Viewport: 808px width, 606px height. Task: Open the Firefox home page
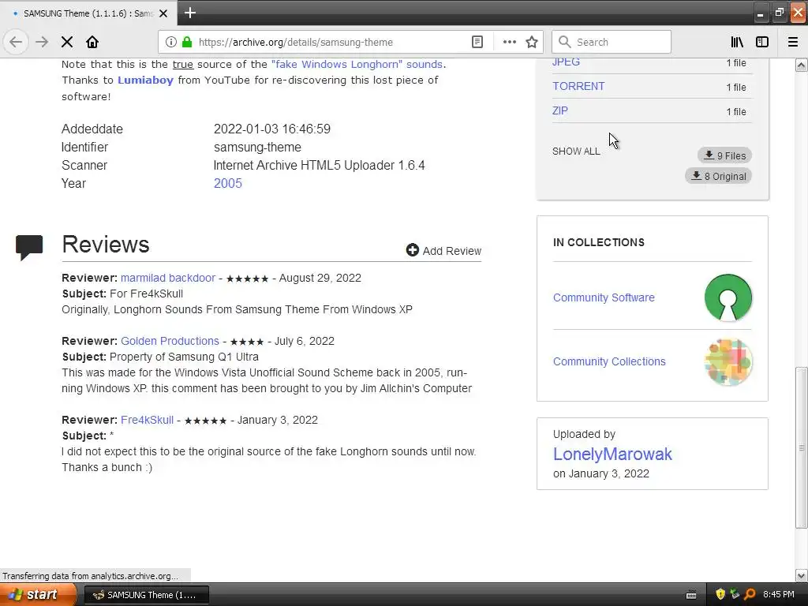pyautogui.click(x=92, y=42)
